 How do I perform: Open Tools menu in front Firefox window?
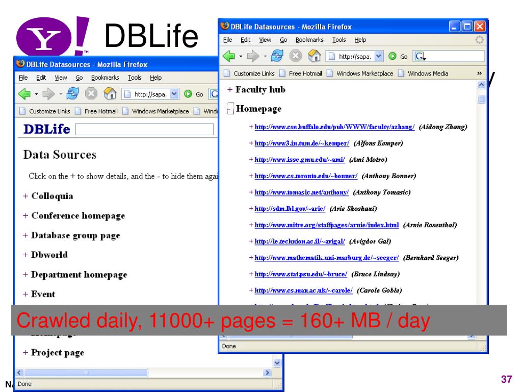click(339, 40)
